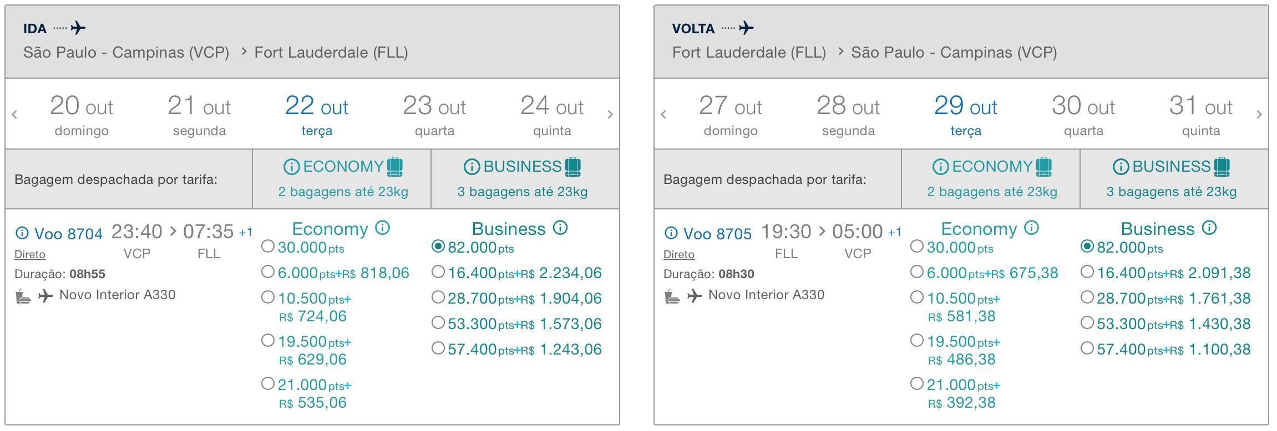This screenshot has width=1277, height=431.
Task: Click info icon beside Voo 8705
Action: [671, 233]
